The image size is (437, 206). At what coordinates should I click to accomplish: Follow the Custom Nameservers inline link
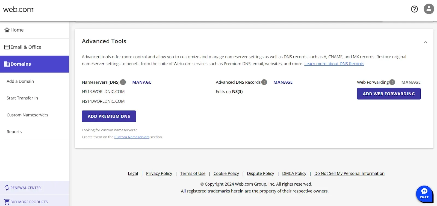(x=132, y=137)
